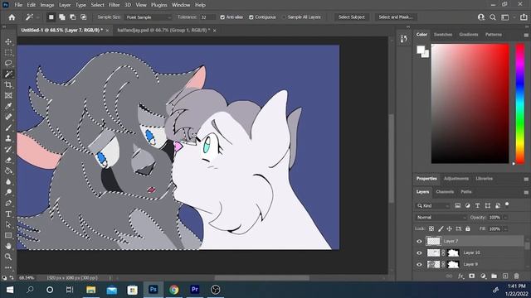Open the Color panel menu
Viewport: 531px width, 298px height.
[x=526, y=35]
